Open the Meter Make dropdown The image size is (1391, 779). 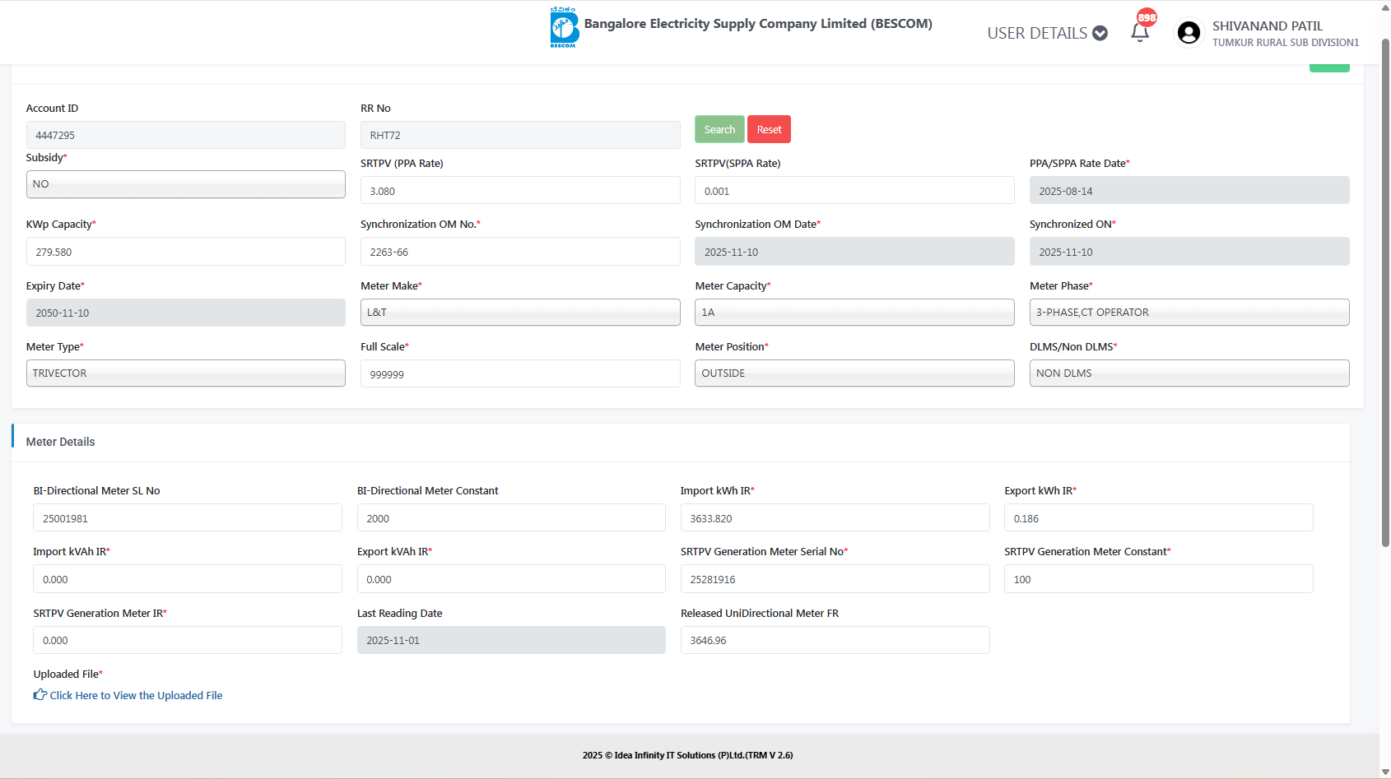519,313
